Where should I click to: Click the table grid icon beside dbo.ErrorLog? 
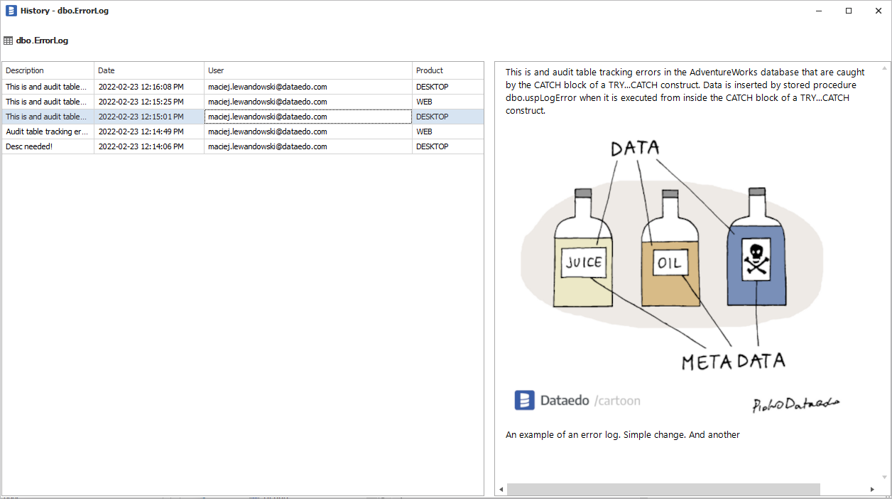click(7, 40)
